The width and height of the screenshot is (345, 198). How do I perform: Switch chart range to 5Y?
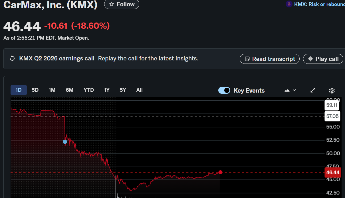tap(123, 90)
